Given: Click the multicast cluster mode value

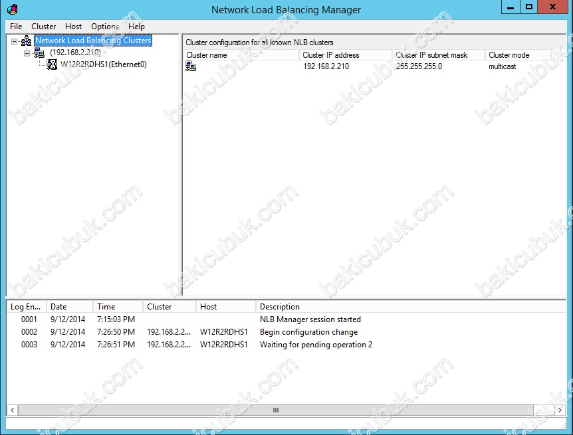Looking at the screenshot, I should coord(502,66).
